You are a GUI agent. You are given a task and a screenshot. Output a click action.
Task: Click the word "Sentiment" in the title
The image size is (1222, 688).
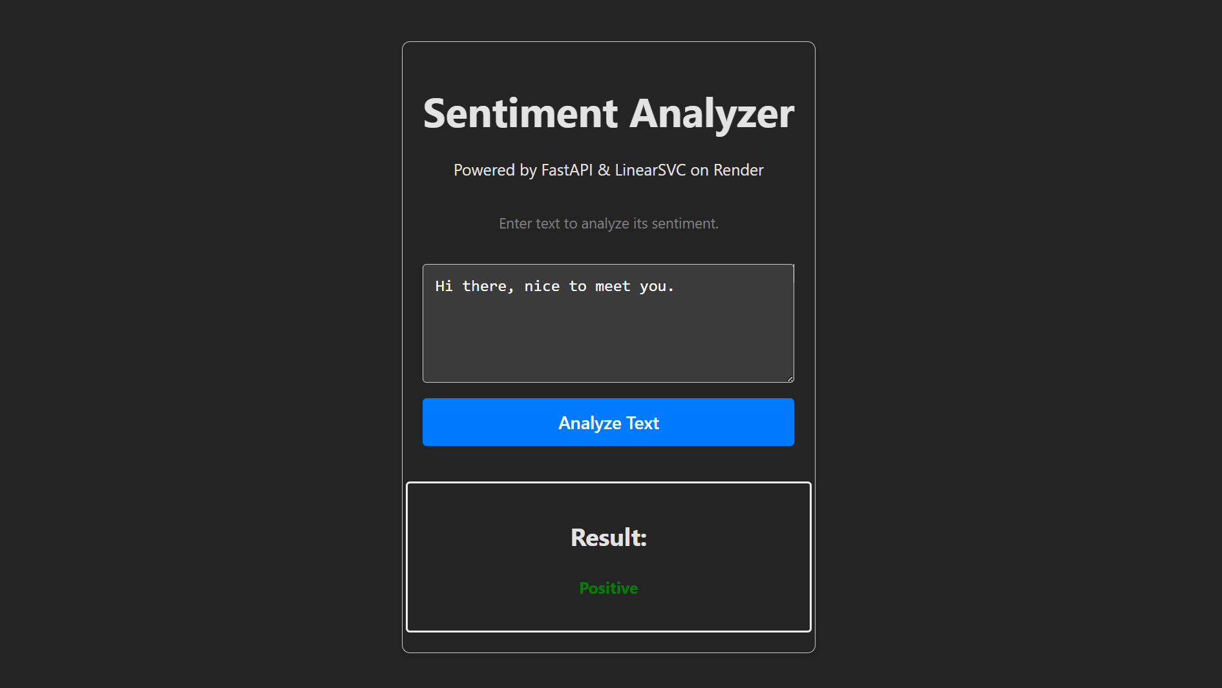(520, 114)
